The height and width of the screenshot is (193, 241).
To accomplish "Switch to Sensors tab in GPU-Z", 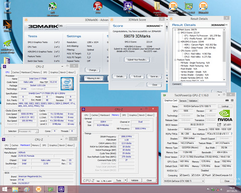I will (x=183, y=101).
